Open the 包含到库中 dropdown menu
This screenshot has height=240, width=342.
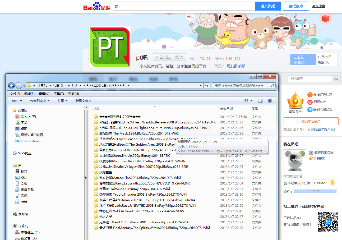click(40, 101)
